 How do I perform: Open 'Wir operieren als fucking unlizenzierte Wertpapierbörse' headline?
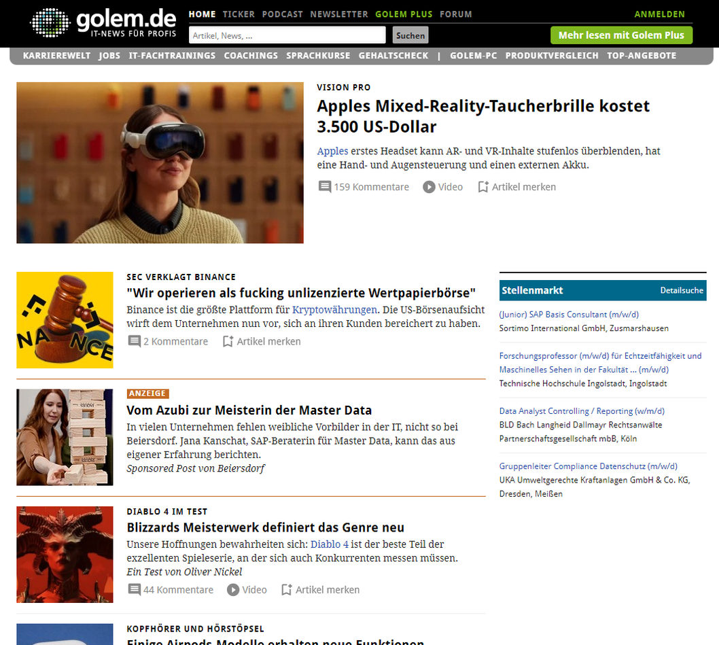click(x=301, y=293)
